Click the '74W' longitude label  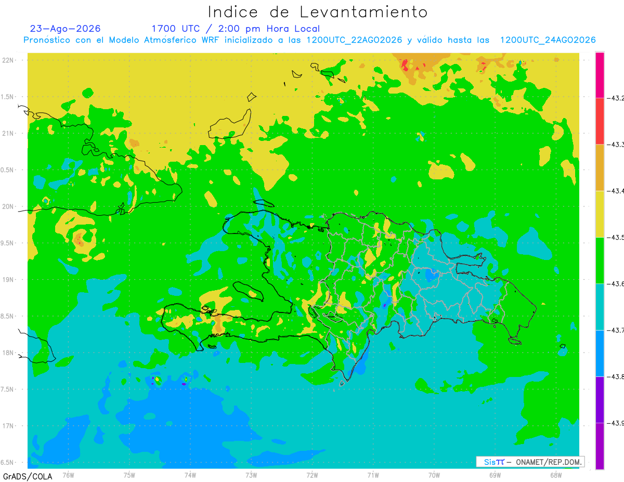click(190, 475)
